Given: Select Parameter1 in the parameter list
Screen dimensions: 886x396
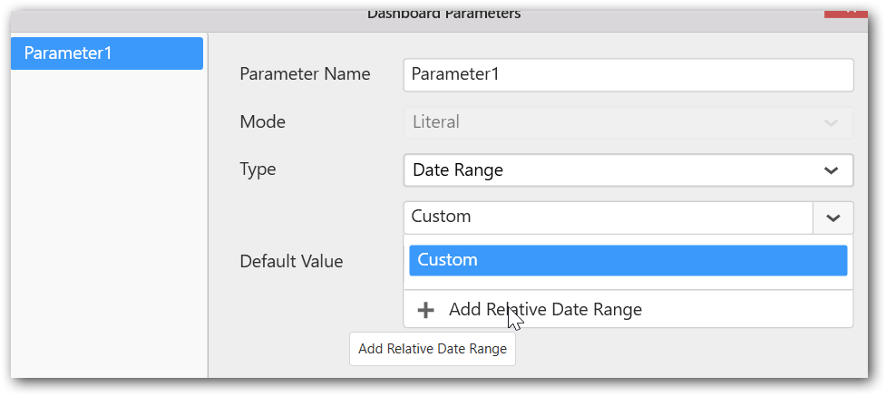Looking at the screenshot, I should pyautogui.click(x=107, y=53).
